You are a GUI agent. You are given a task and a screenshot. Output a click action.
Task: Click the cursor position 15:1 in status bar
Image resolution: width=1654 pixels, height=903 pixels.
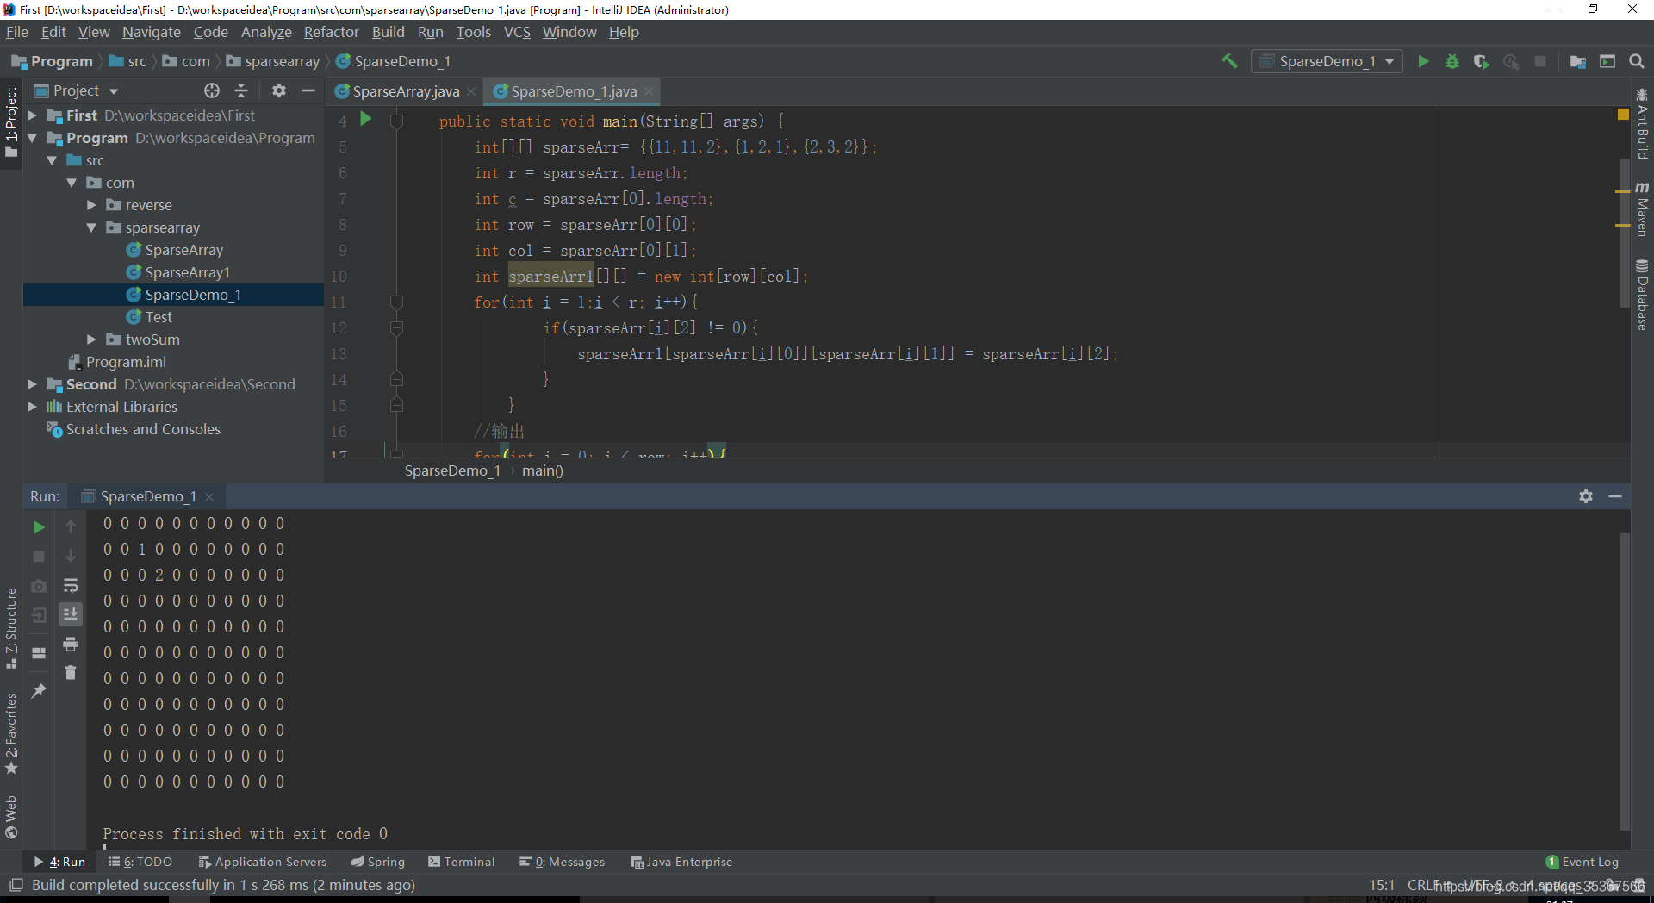[1382, 885]
